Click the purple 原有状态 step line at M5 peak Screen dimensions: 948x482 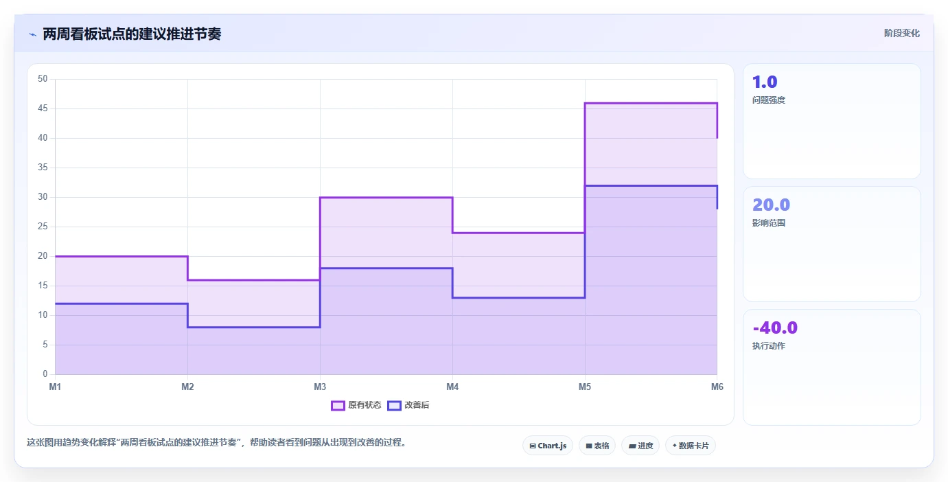(651, 103)
